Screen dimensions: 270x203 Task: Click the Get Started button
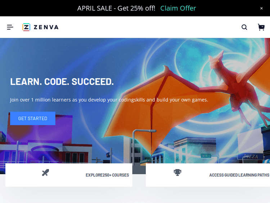pyautogui.click(x=33, y=118)
